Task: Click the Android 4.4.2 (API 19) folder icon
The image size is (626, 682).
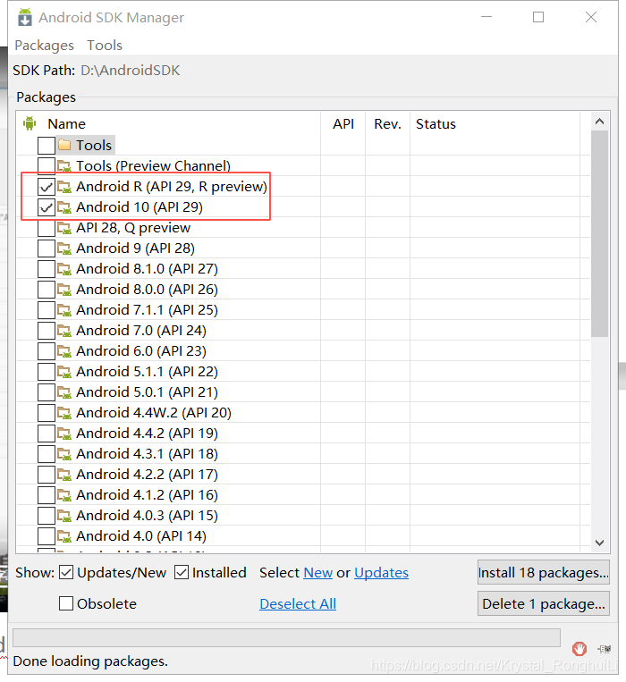Action: (64, 434)
